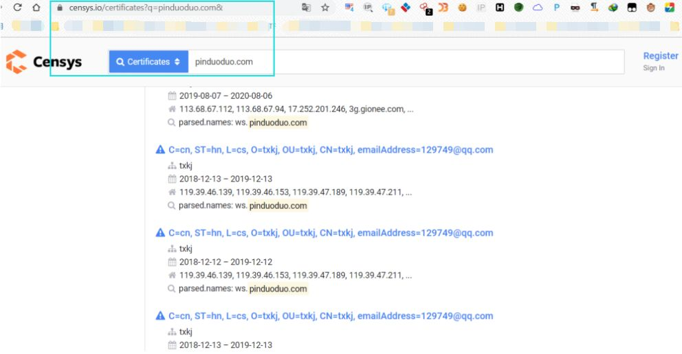682x354 pixels.
Task: Open the red-blue diamond extension icon
Action: (x=406, y=8)
